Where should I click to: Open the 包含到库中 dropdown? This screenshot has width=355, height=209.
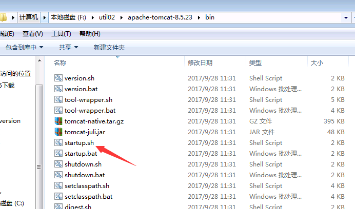24,48
